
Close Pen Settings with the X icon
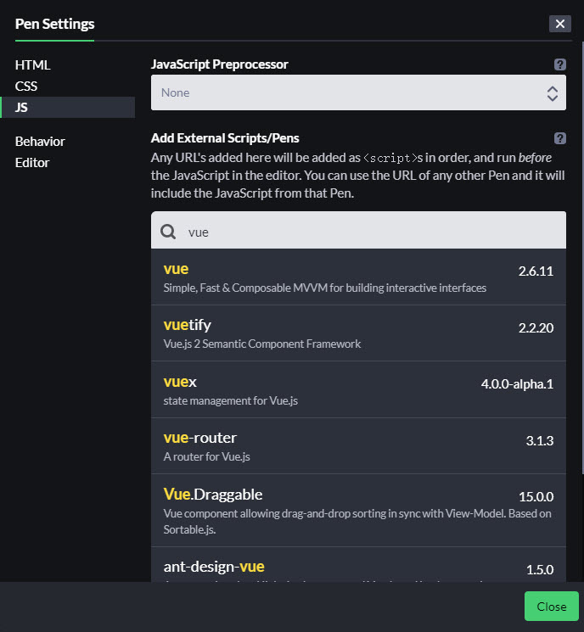[560, 24]
